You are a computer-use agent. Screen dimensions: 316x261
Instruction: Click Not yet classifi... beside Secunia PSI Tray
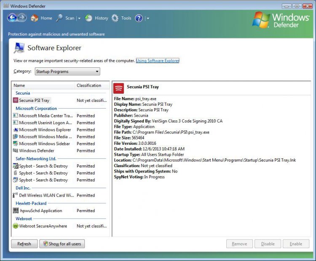pyautogui.click(x=92, y=100)
